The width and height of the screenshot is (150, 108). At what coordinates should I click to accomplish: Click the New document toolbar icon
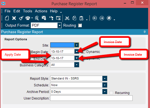point(7,18)
